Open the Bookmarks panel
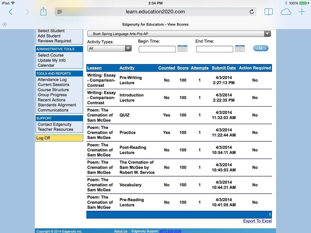311x233 pixels. coord(268,11)
